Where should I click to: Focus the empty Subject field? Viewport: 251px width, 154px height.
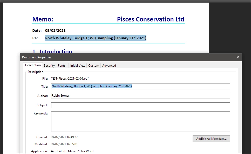click(x=140, y=105)
